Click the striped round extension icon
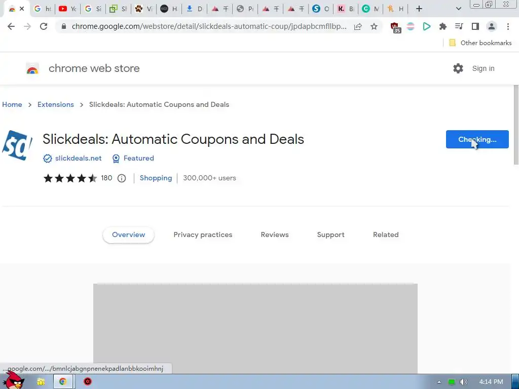 tap(411, 26)
